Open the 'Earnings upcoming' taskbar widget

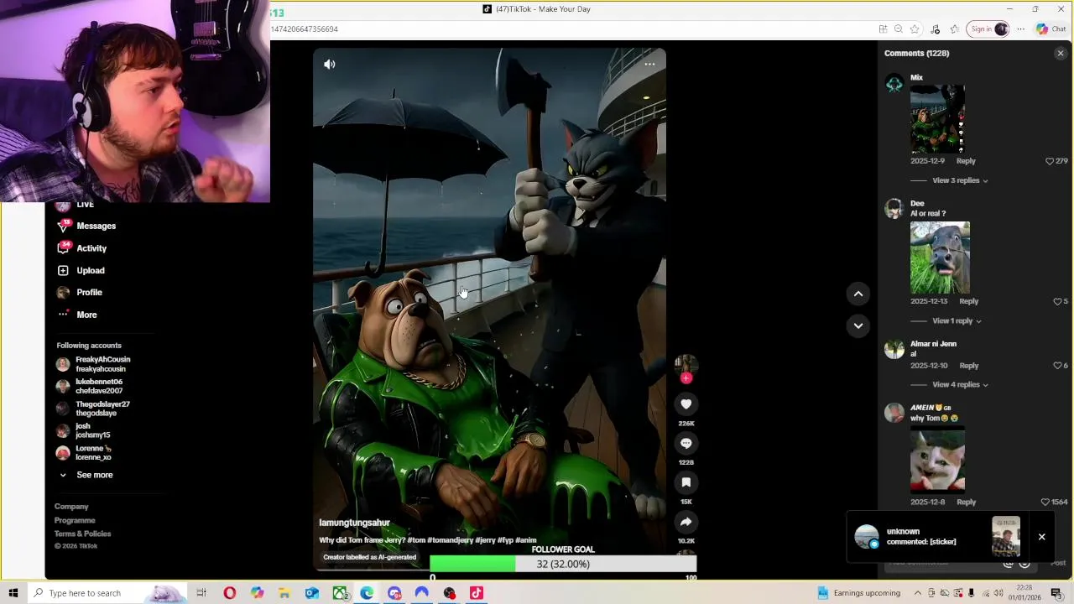pyautogui.click(x=858, y=593)
